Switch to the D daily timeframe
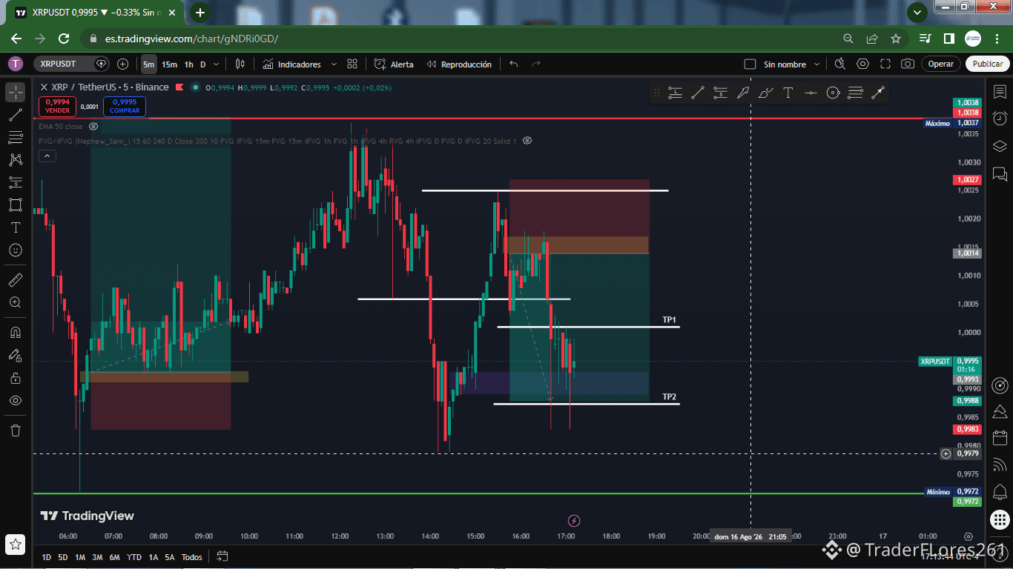This screenshot has width=1013, height=569. point(203,64)
